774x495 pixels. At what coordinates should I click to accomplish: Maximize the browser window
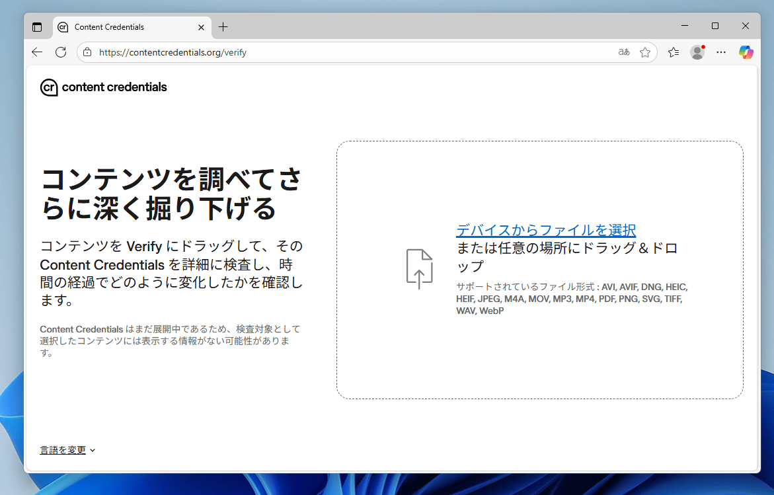(715, 26)
